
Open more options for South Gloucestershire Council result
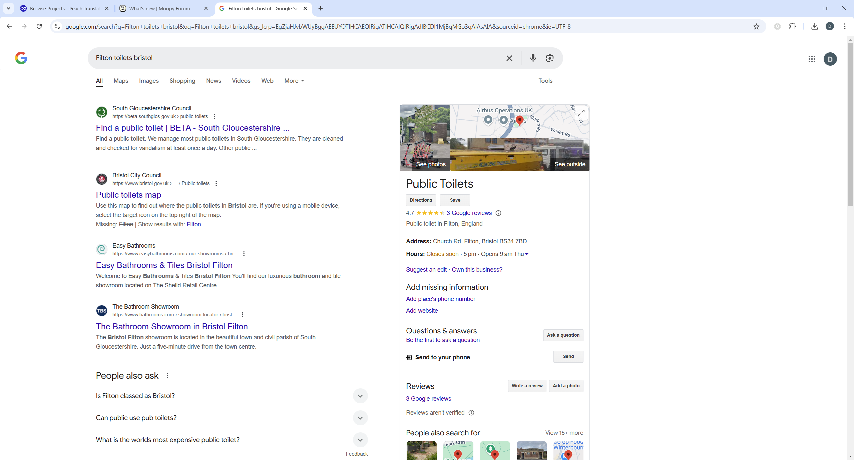tap(215, 116)
